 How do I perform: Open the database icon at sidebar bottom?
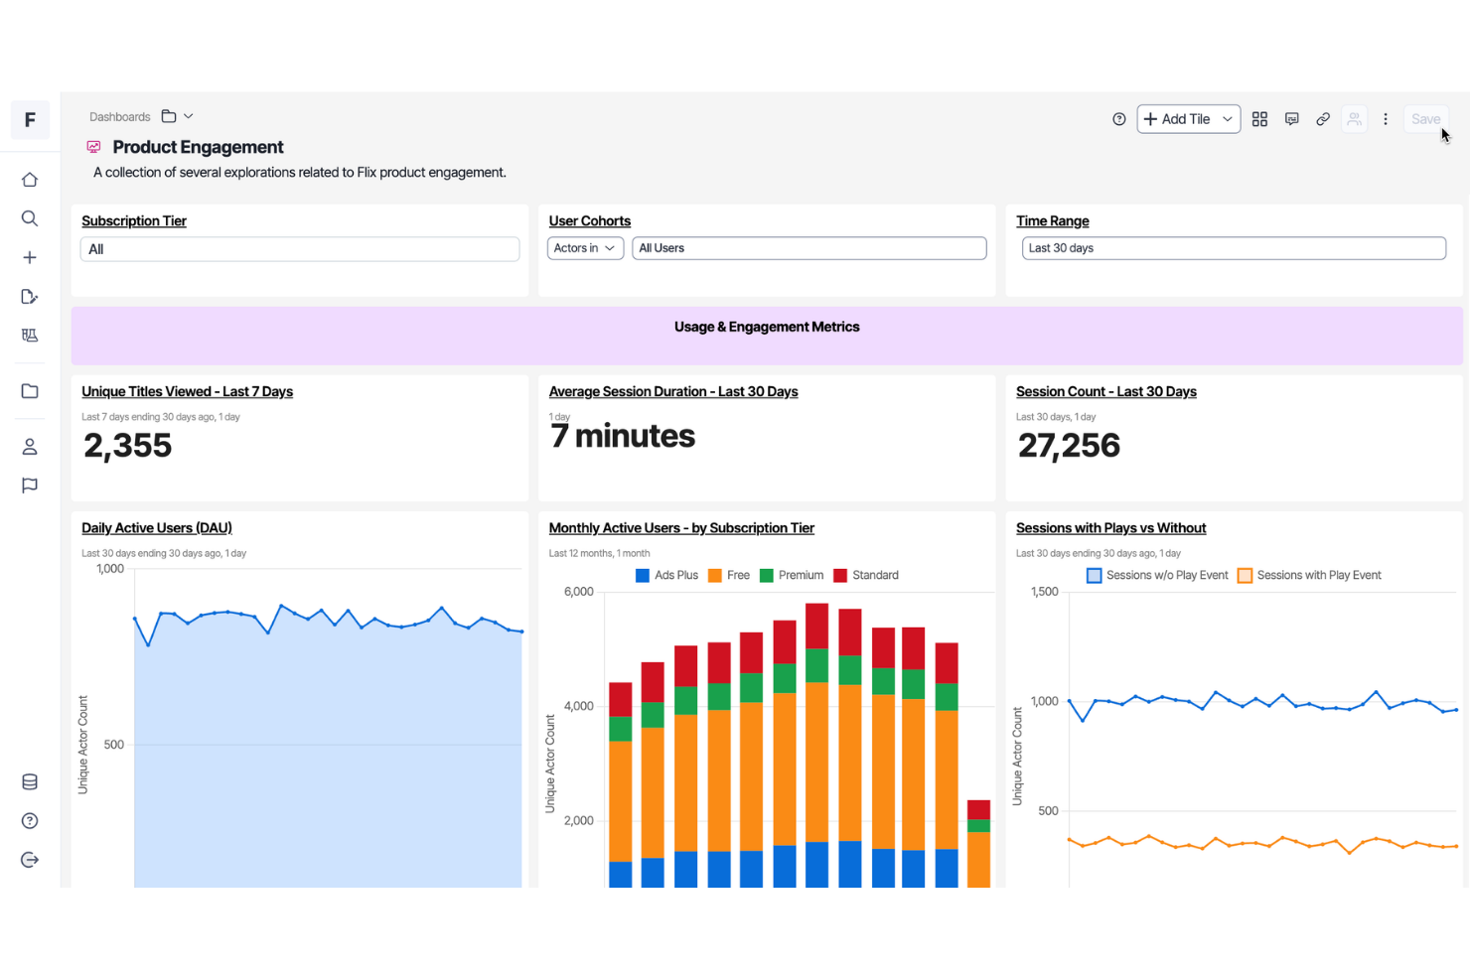pos(30,781)
